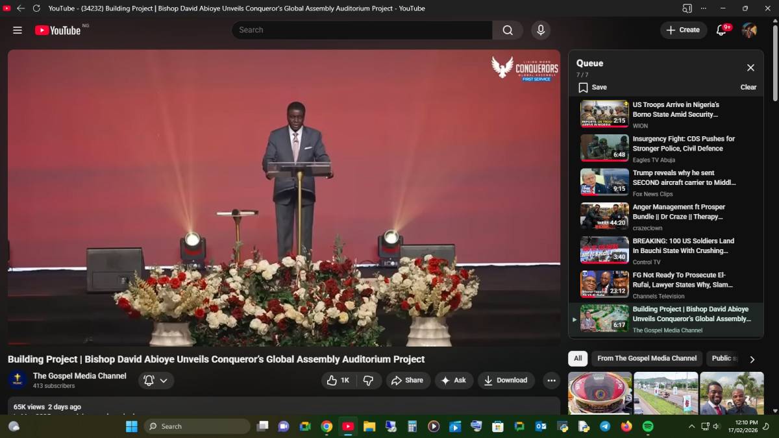Select 'Trump reveals why he sent' queue item
779x438 pixels.
click(665, 182)
